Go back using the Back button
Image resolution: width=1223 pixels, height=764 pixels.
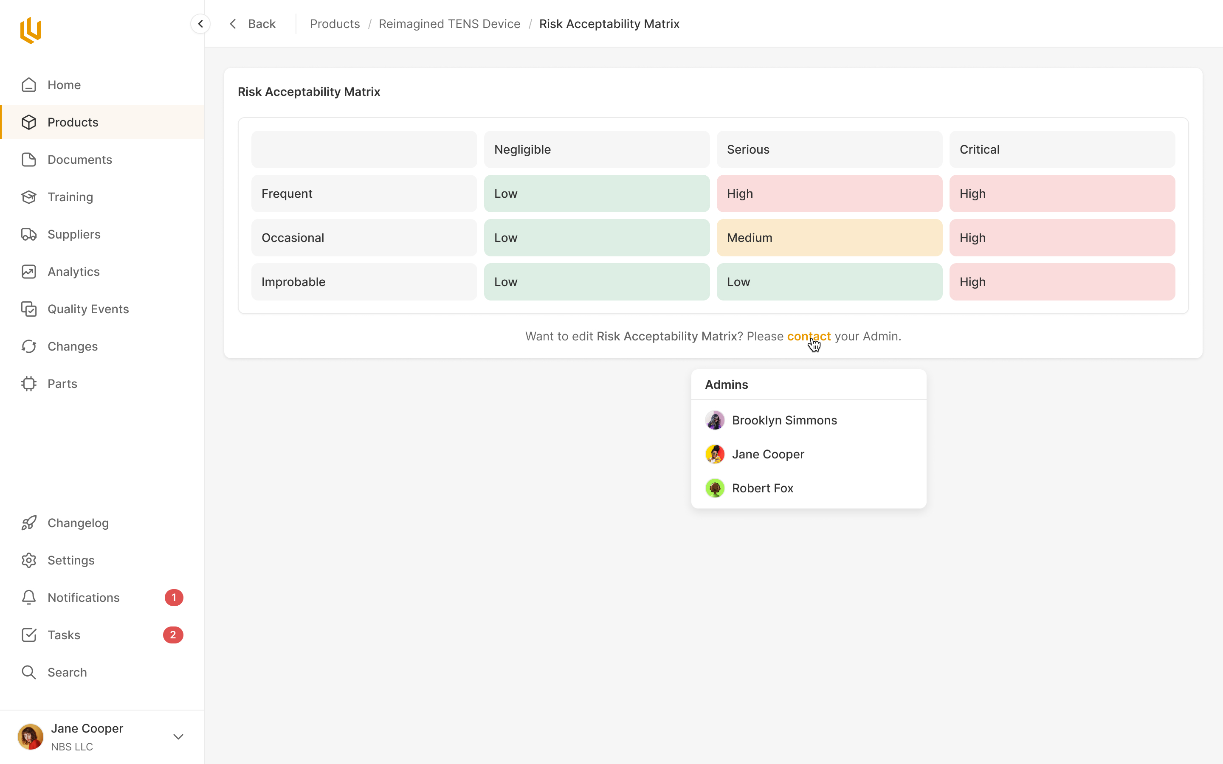[x=252, y=24]
